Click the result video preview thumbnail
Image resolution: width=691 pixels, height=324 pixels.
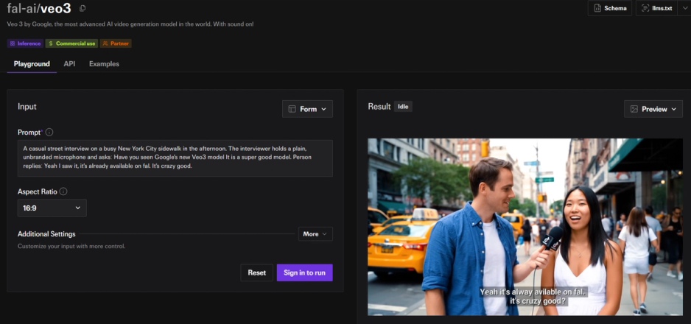pos(525,227)
